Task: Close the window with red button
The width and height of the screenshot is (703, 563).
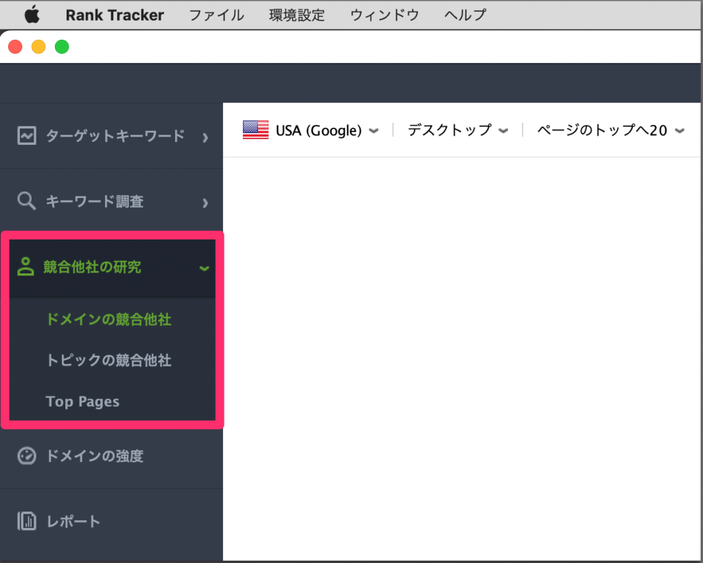Action: point(15,47)
